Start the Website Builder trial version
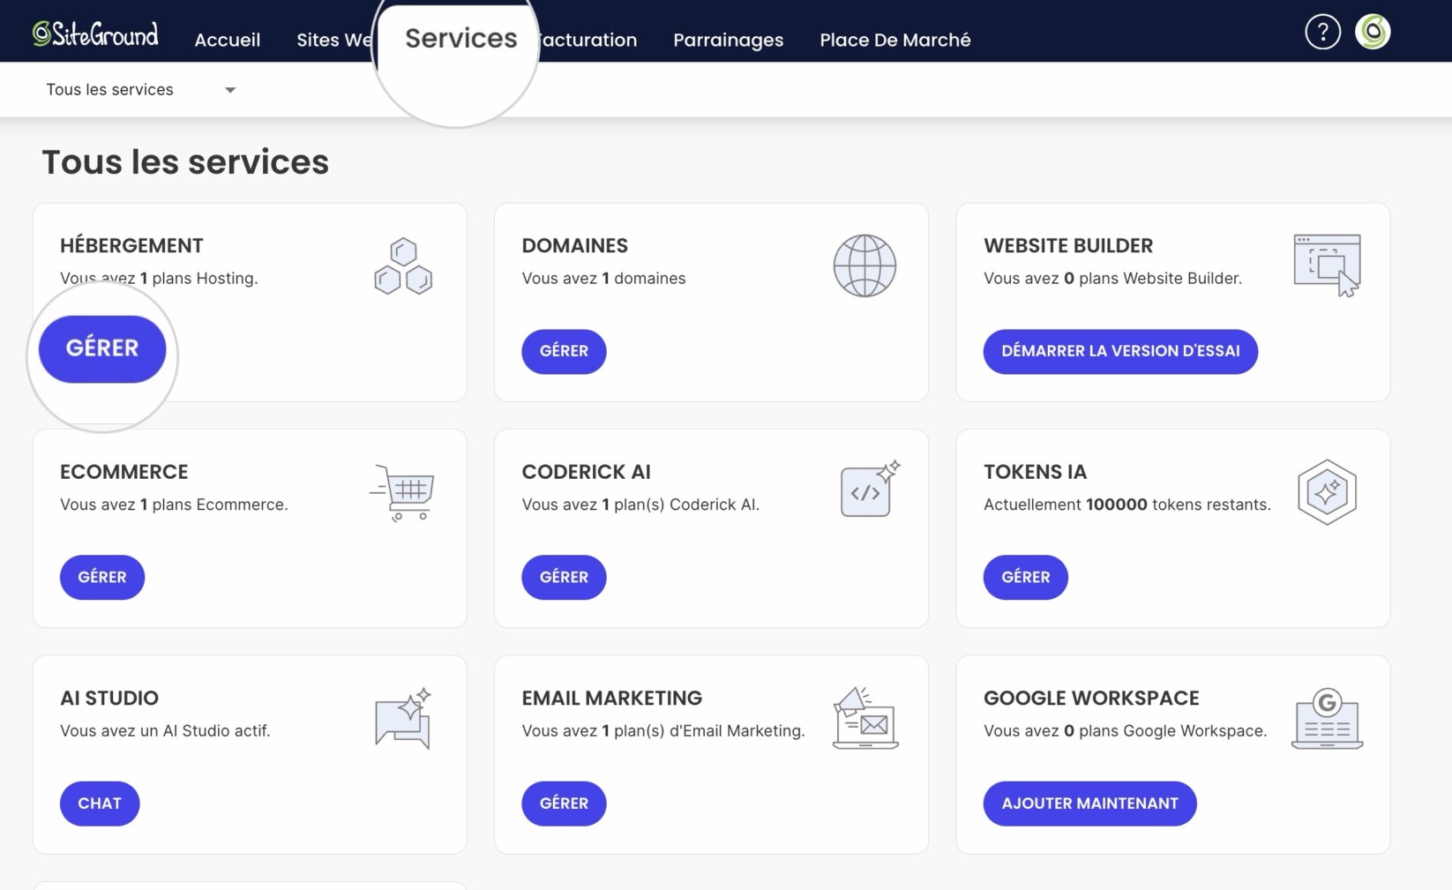Image resolution: width=1452 pixels, height=890 pixels. pyautogui.click(x=1120, y=351)
